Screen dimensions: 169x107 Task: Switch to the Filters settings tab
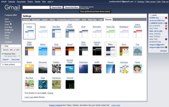point(52,20)
